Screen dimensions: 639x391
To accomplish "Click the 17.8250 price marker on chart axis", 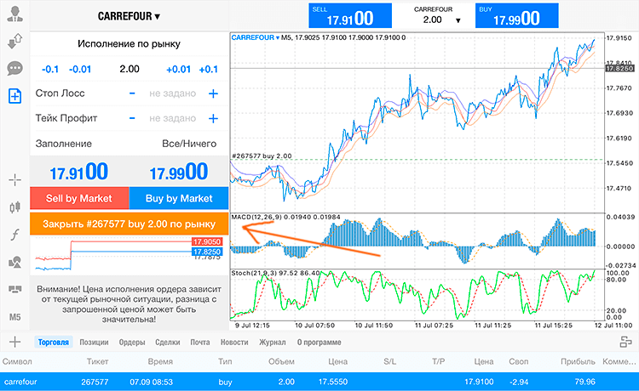I will (x=619, y=69).
